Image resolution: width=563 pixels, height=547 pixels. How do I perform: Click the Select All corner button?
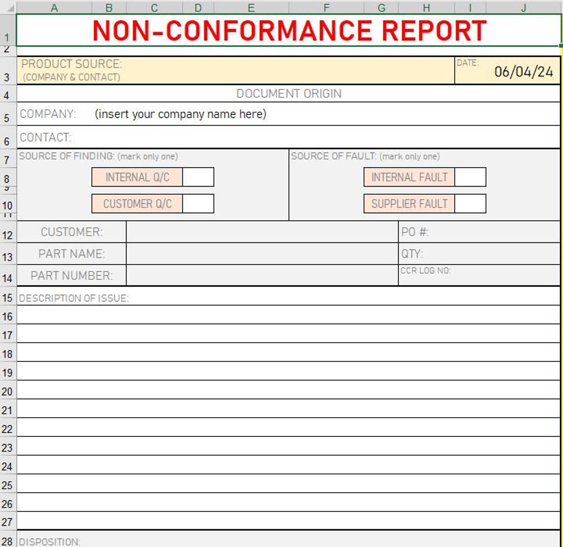pyautogui.click(x=7, y=7)
